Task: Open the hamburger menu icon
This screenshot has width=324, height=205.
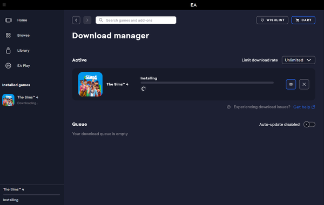Action: pos(4,5)
